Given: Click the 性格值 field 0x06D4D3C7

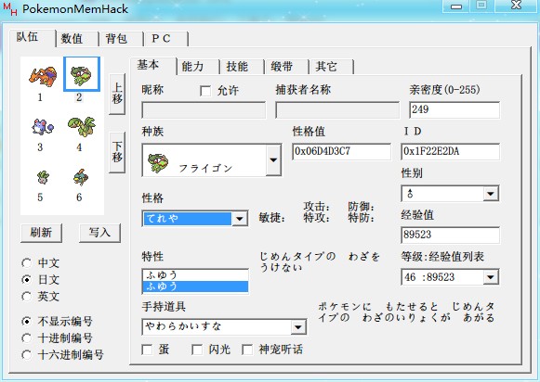Looking at the screenshot, I should [341, 152].
